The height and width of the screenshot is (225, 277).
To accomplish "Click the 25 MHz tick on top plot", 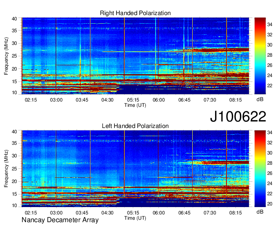I will tap(14, 56).
